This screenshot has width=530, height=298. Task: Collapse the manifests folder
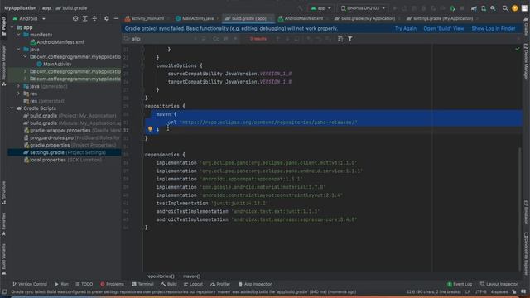[18, 35]
